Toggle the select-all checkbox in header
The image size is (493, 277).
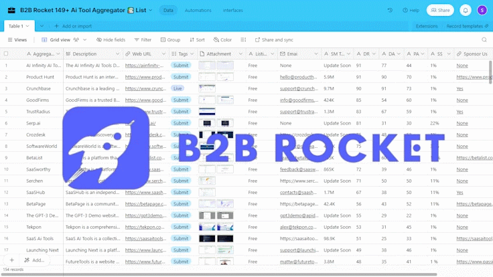6,54
